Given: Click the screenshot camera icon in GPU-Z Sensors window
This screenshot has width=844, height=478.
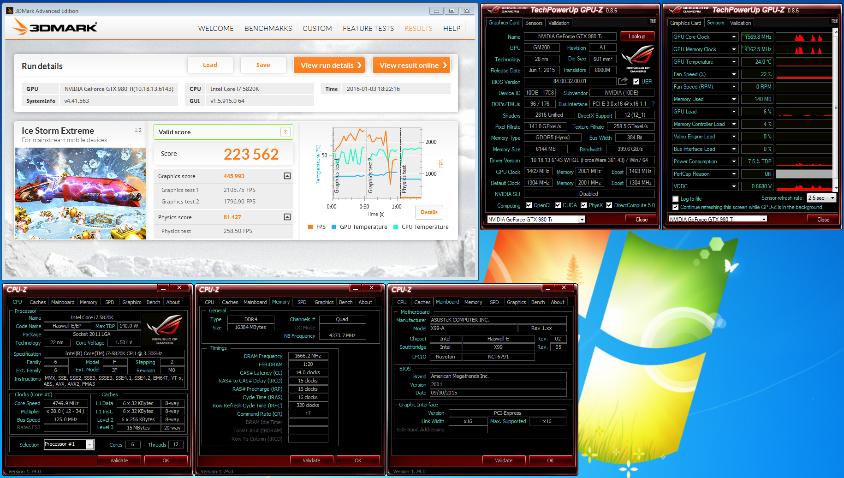Looking at the screenshot, I should [x=834, y=21].
